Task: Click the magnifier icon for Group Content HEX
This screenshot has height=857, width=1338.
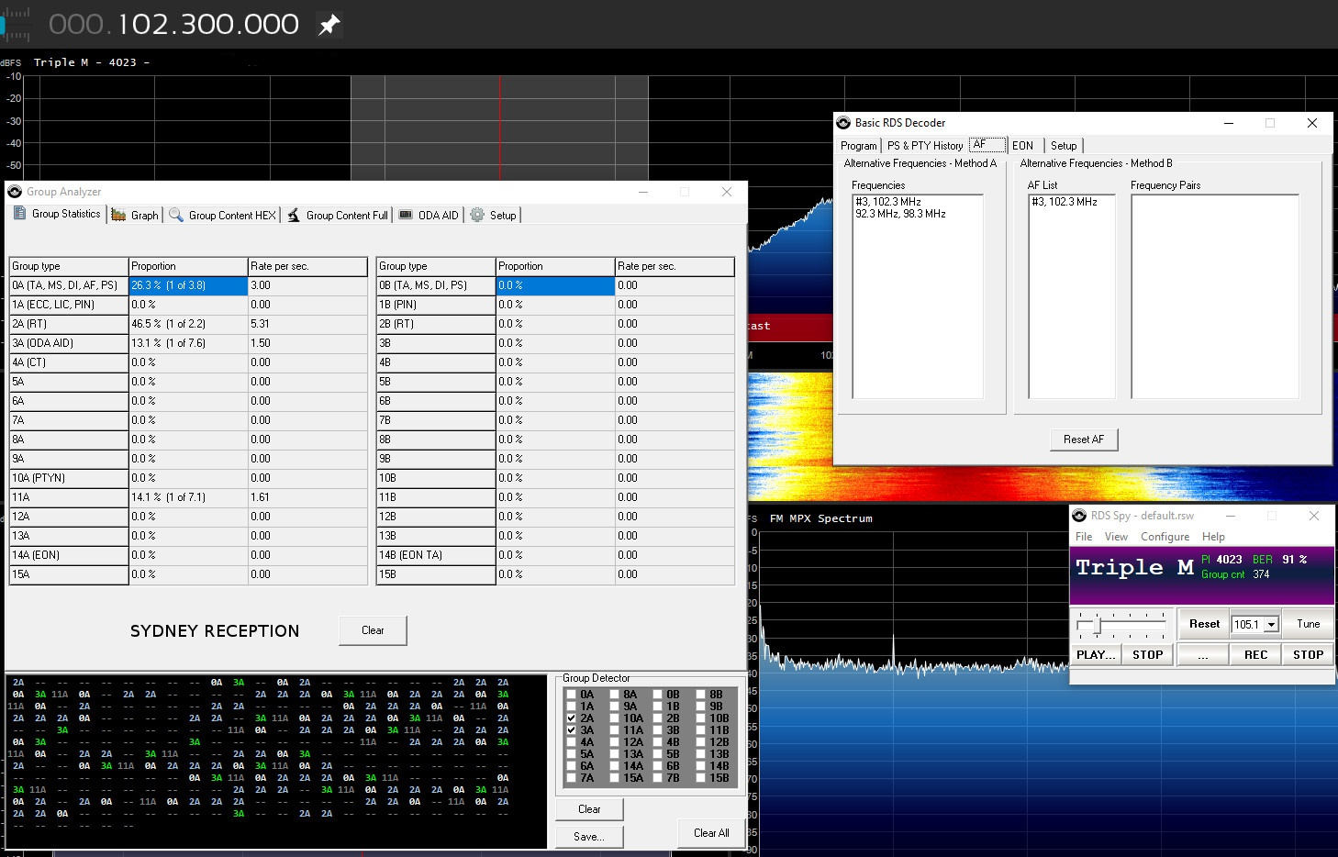Action: pos(176,215)
